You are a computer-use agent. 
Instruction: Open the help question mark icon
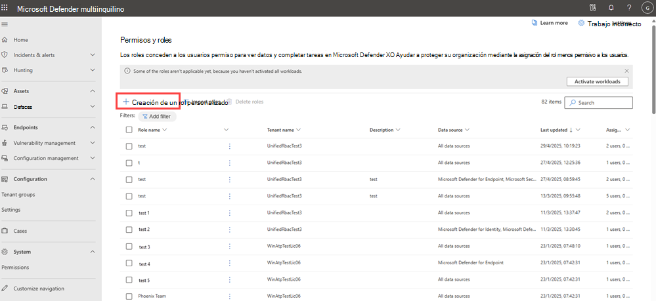click(x=629, y=7)
